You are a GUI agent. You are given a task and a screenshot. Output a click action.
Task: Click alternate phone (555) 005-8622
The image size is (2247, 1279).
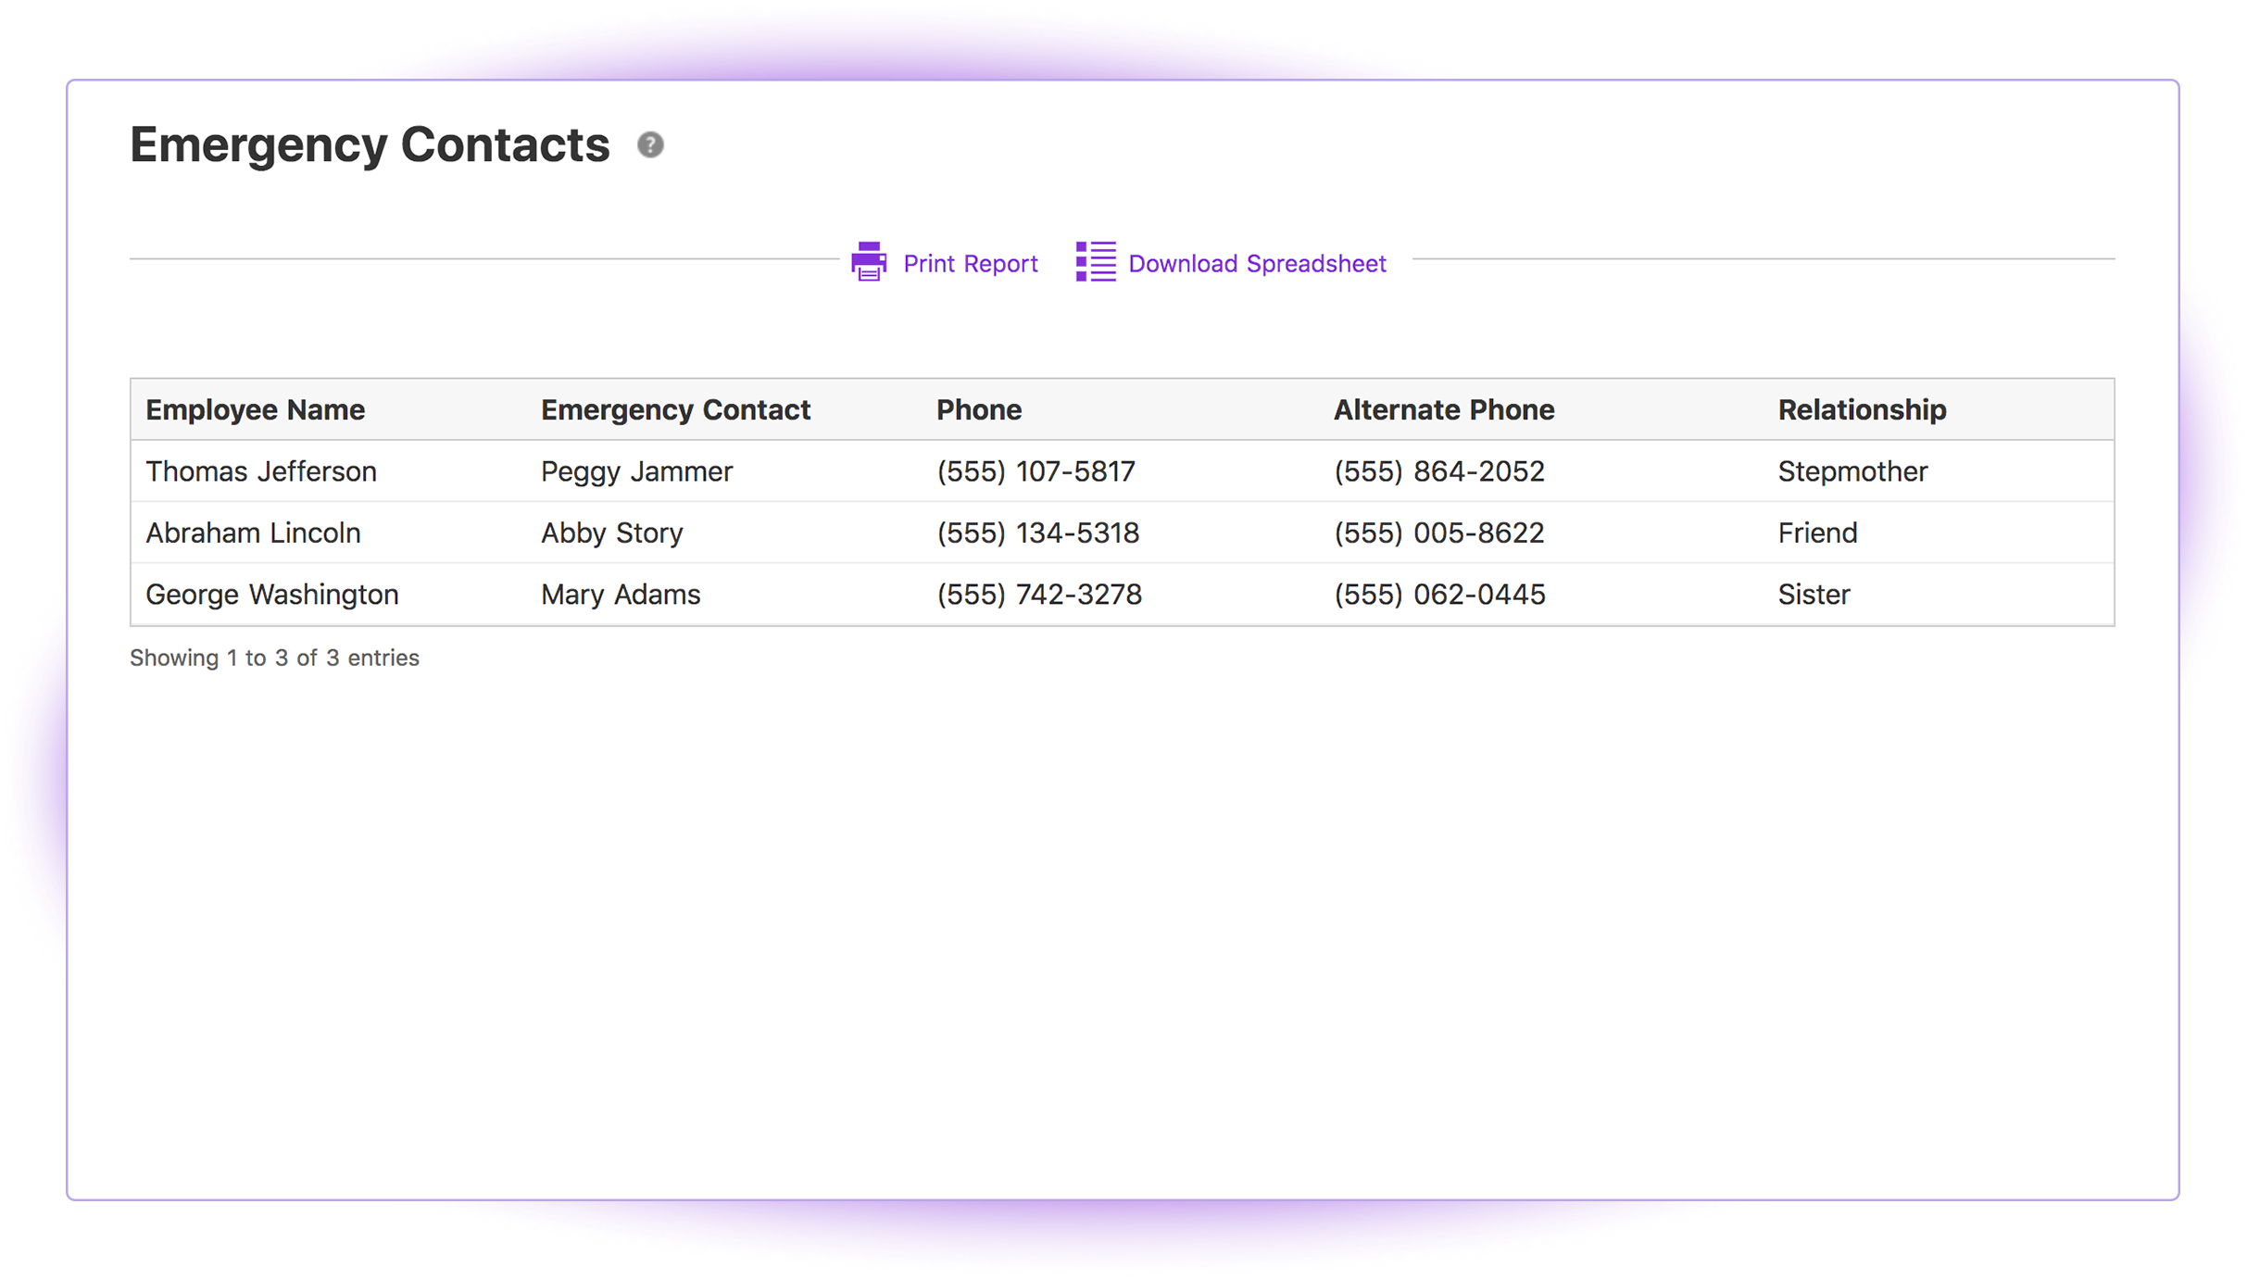(1438, 533)
